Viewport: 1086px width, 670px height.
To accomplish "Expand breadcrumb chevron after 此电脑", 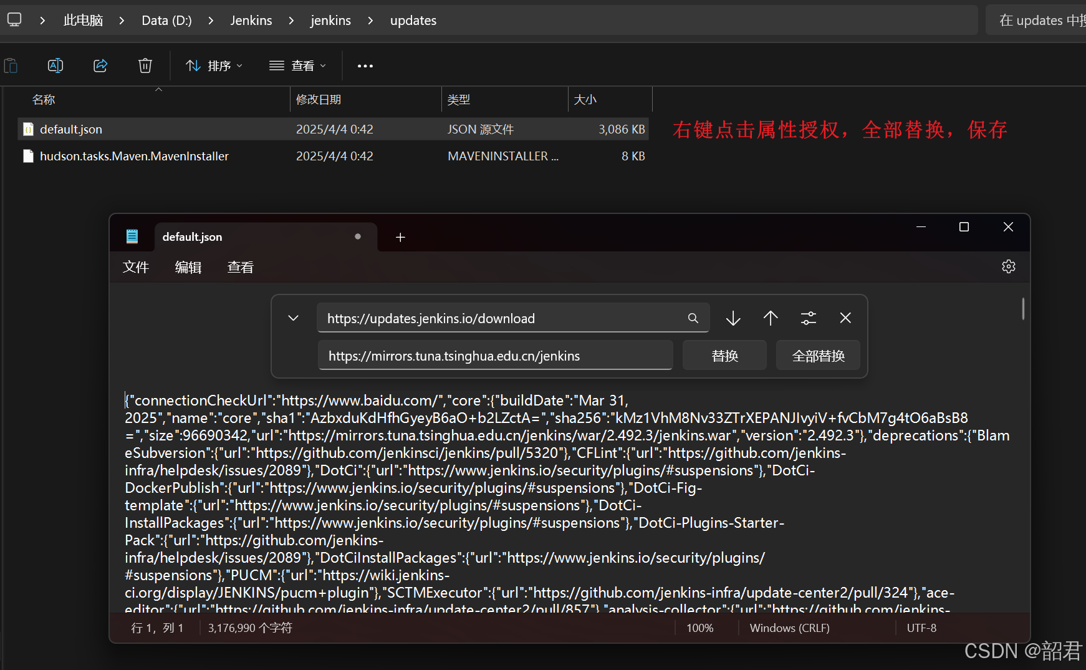I will pos(122,21).
